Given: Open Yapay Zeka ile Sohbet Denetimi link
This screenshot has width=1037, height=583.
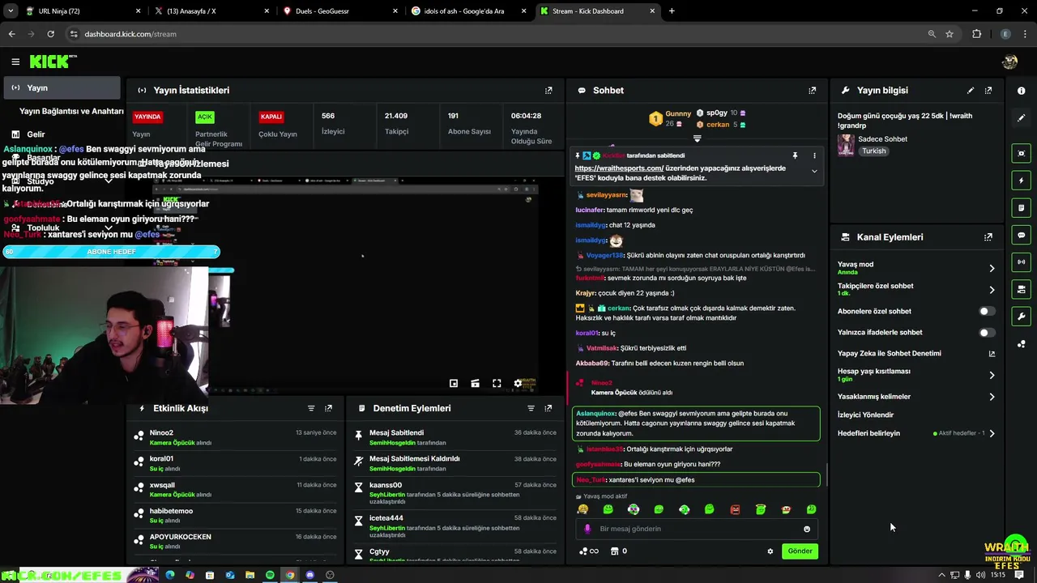Looking at the screenshot, I should (992, 354).
